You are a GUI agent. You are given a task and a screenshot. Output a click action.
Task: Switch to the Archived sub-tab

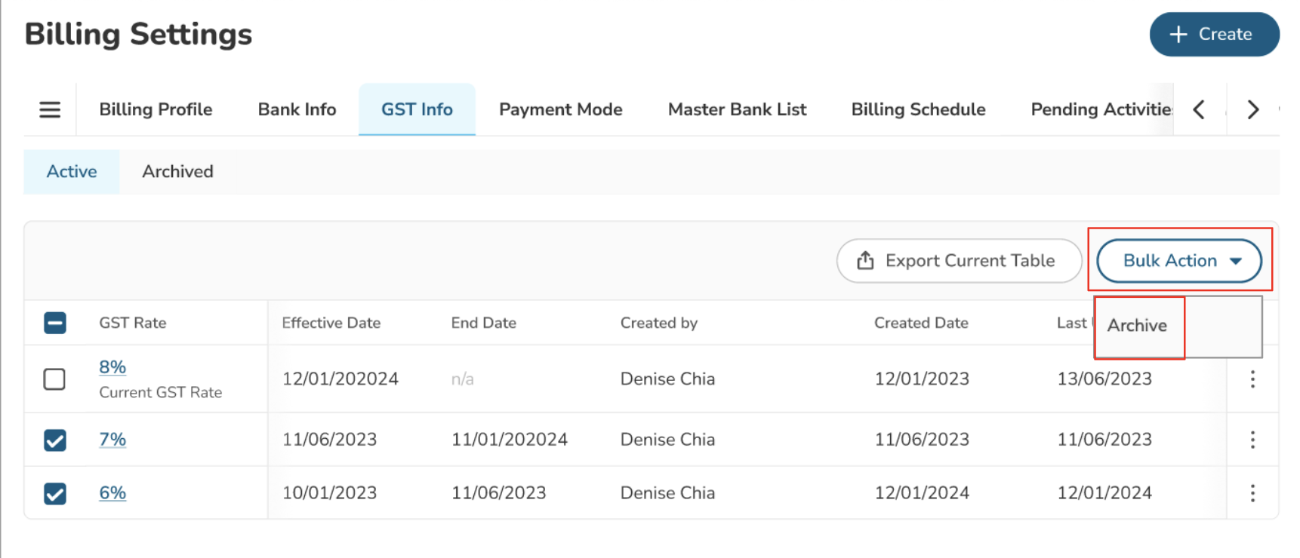pyautogui.click(x=177, y=172)
